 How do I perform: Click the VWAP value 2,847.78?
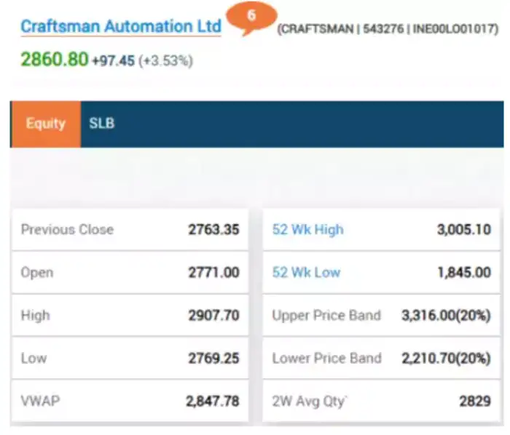[x=212, y=401]
